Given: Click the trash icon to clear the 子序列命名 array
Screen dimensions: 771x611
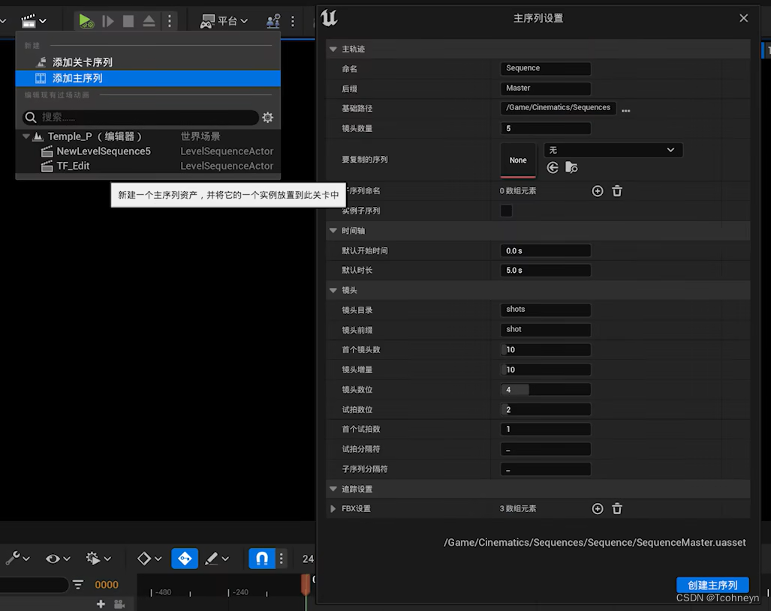Looking at the screenshot, I should (616, 191).
